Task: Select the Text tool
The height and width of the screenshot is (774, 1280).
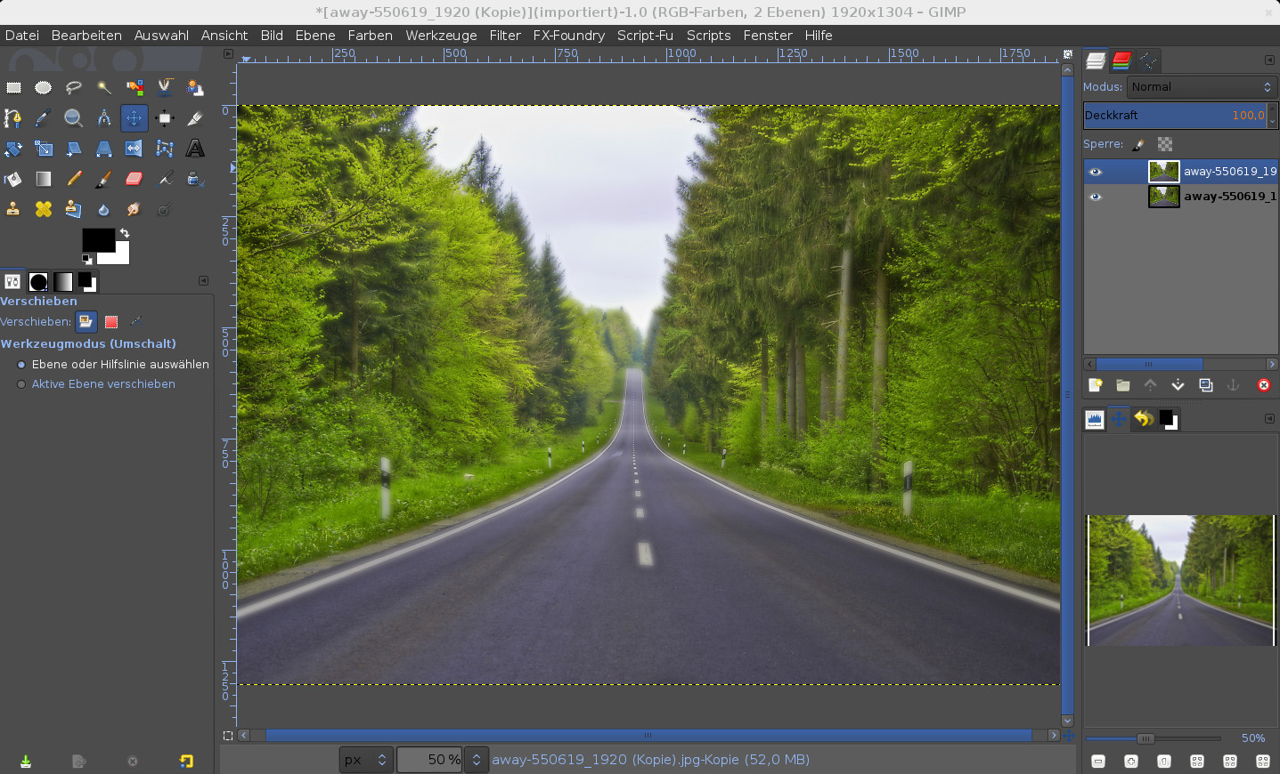Action: point(195,149)
